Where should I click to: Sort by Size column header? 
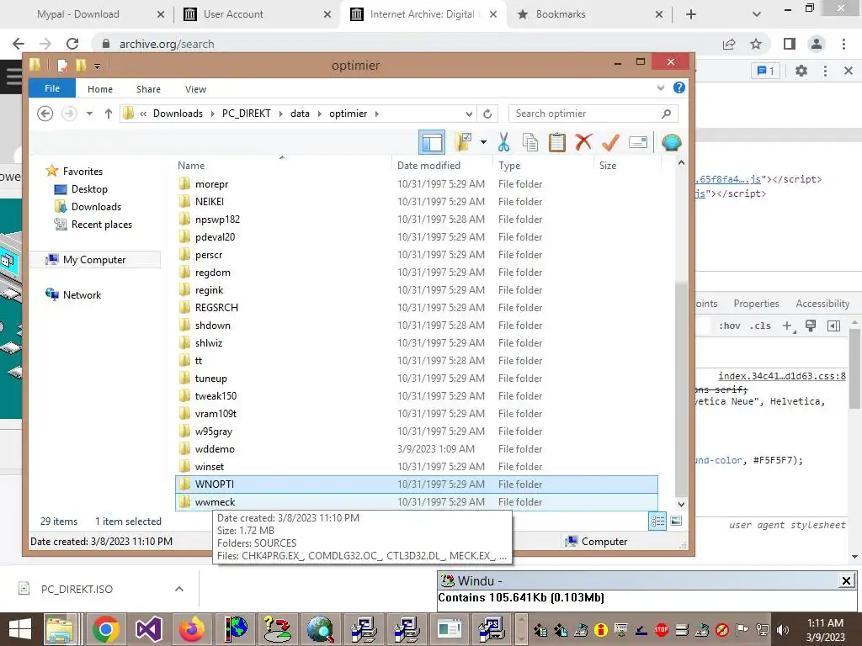(x=628, y=166)
